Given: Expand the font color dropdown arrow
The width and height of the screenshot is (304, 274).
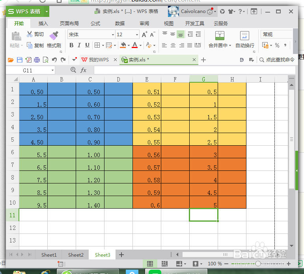Looking at the screenshot, I should coord(140,46).
